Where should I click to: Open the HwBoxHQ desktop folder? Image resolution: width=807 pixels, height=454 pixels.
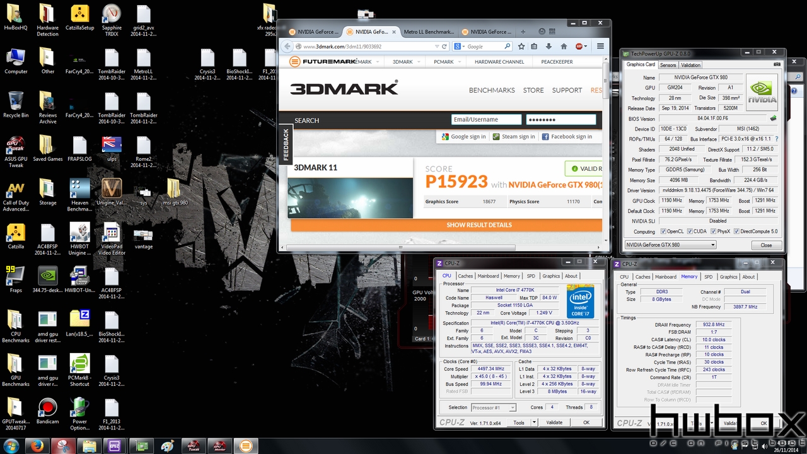(x=15, y=18)
